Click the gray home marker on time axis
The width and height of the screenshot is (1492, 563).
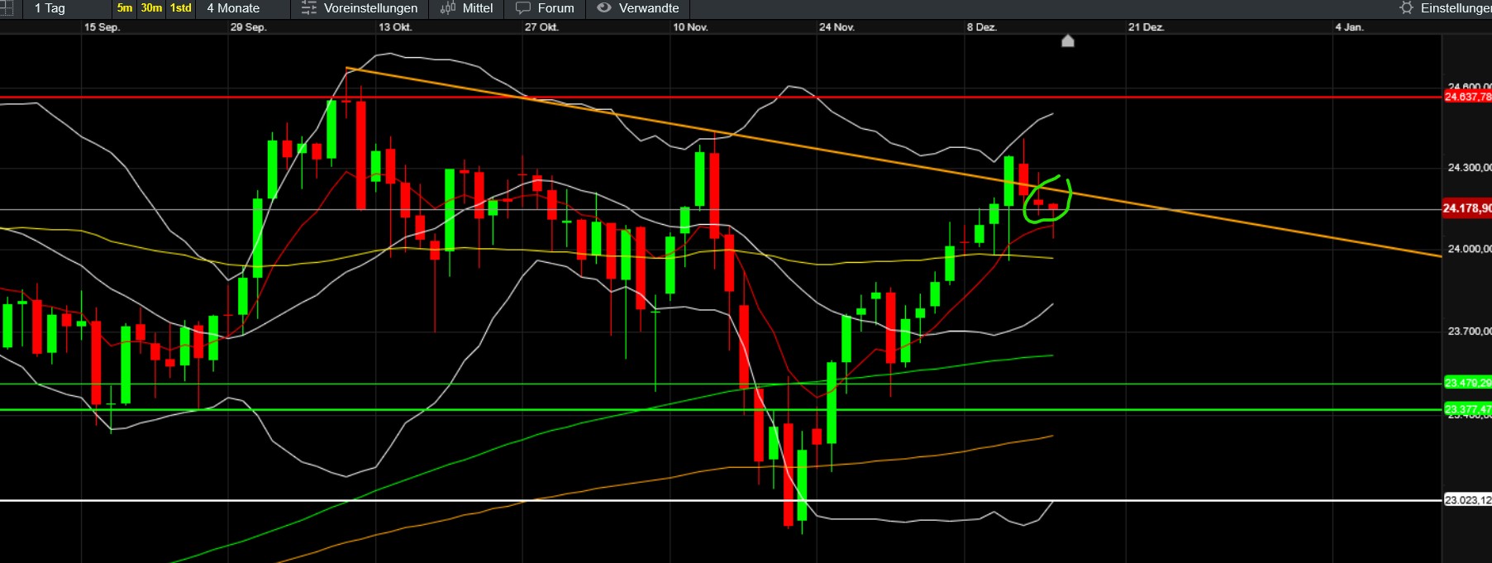pos(1067,41)
